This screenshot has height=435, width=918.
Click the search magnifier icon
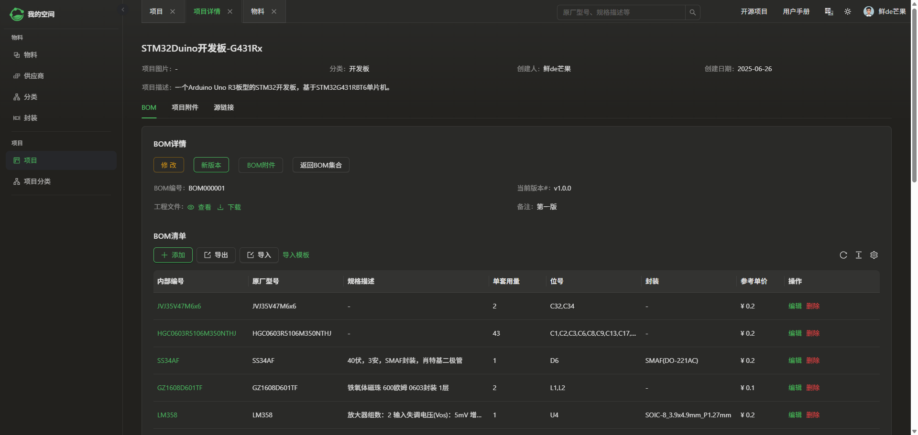(x=693, y=12)
